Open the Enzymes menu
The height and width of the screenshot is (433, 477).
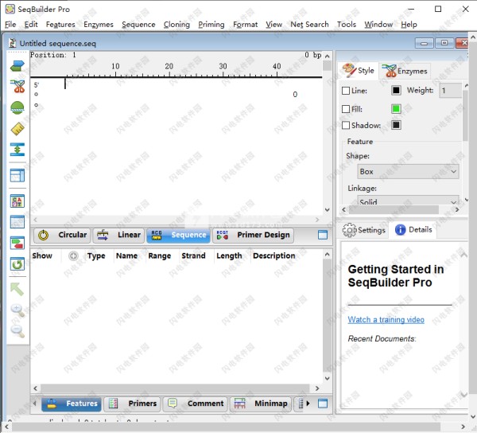coord(99,25)
